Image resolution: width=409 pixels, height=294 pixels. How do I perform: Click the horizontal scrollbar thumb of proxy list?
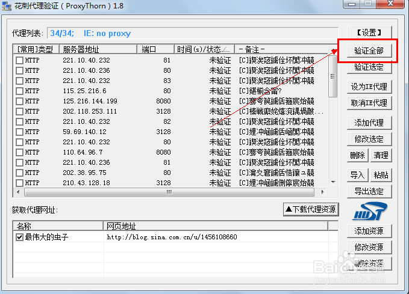[169, 192]
